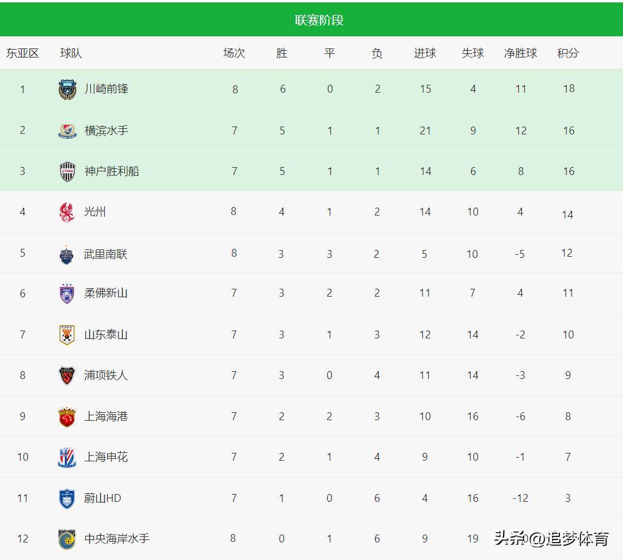Viewport: 623px width, 560px height.
Task: Click the purple 柔佛新山 crest
Action: (67, 294)
